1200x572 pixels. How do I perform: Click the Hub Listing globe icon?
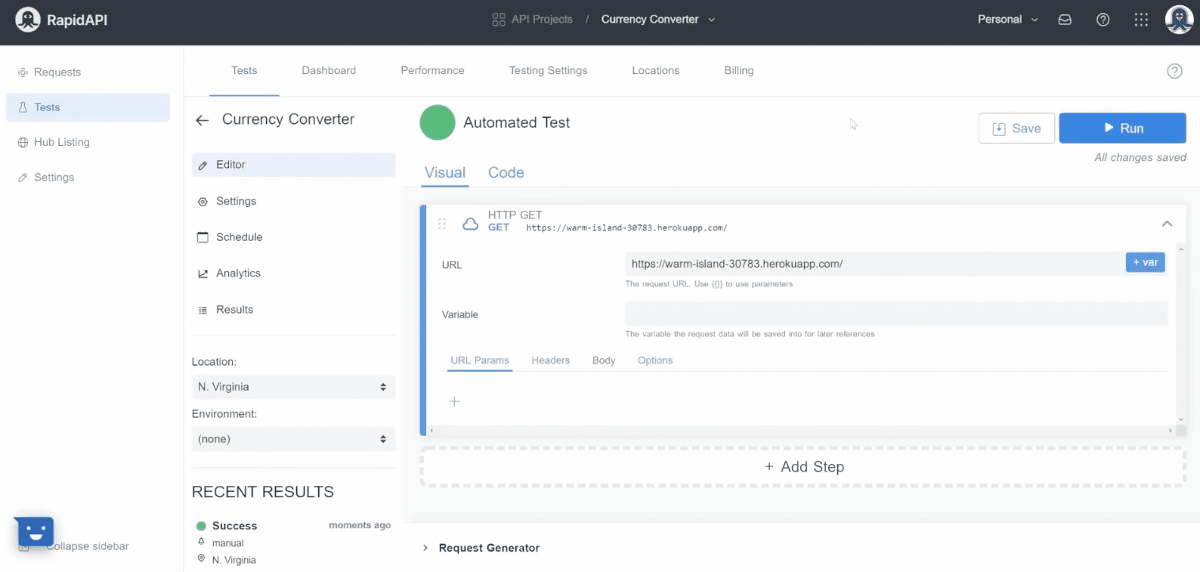(23, 142)
